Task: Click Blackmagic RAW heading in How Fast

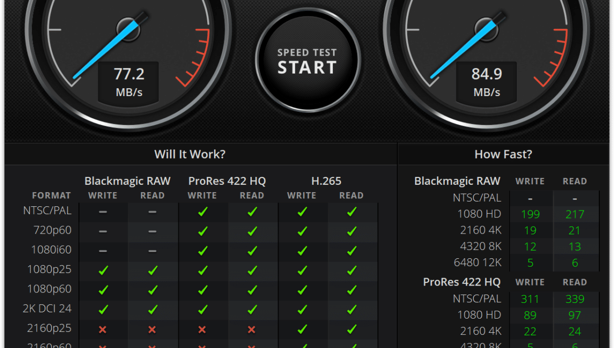Action: click(458, 181)
